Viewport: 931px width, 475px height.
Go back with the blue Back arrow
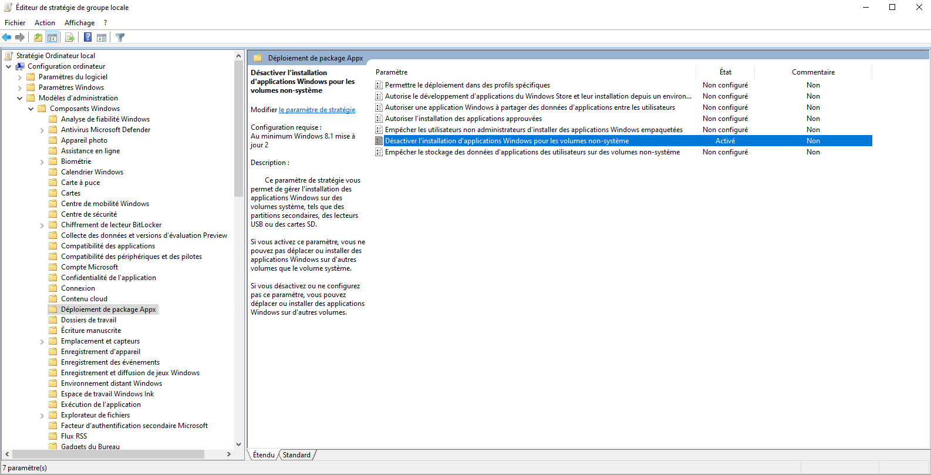(x=7, y=38)
